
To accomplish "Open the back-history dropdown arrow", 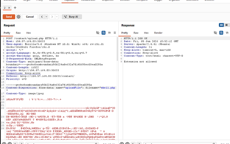I will [46, 17].
